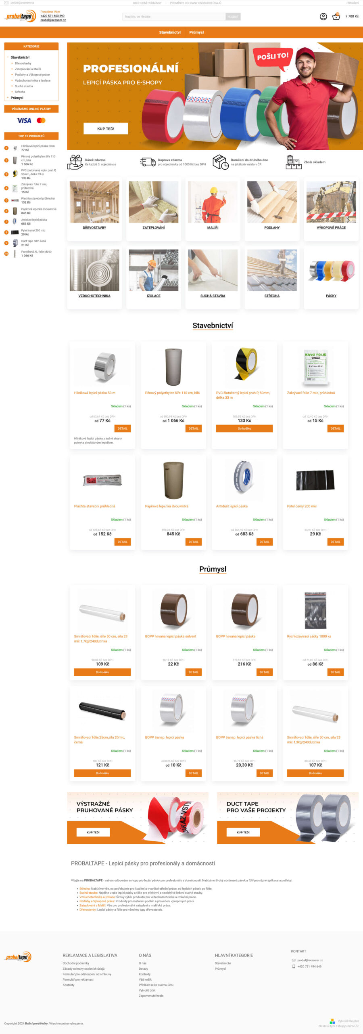Select the Průmysl tab in orange menu
Image resolution: width=363 pixels, height=1034 pixels.
point(196,32)
